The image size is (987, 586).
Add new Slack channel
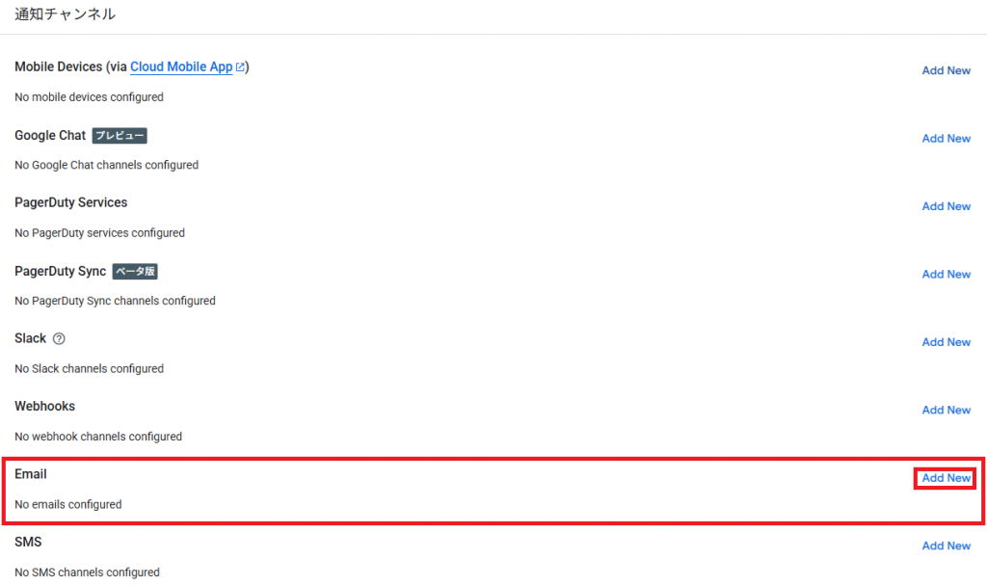point(946,342)
